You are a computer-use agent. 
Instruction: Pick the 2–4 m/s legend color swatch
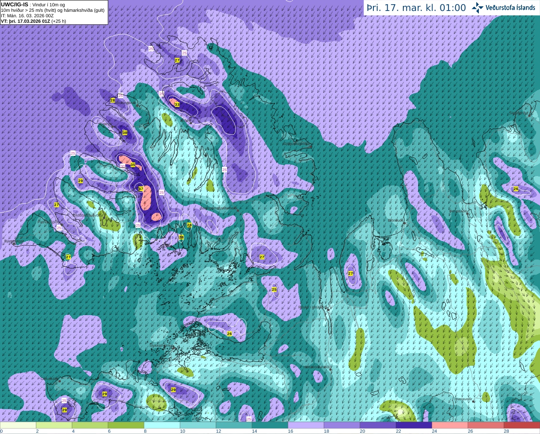pos(54,425)
